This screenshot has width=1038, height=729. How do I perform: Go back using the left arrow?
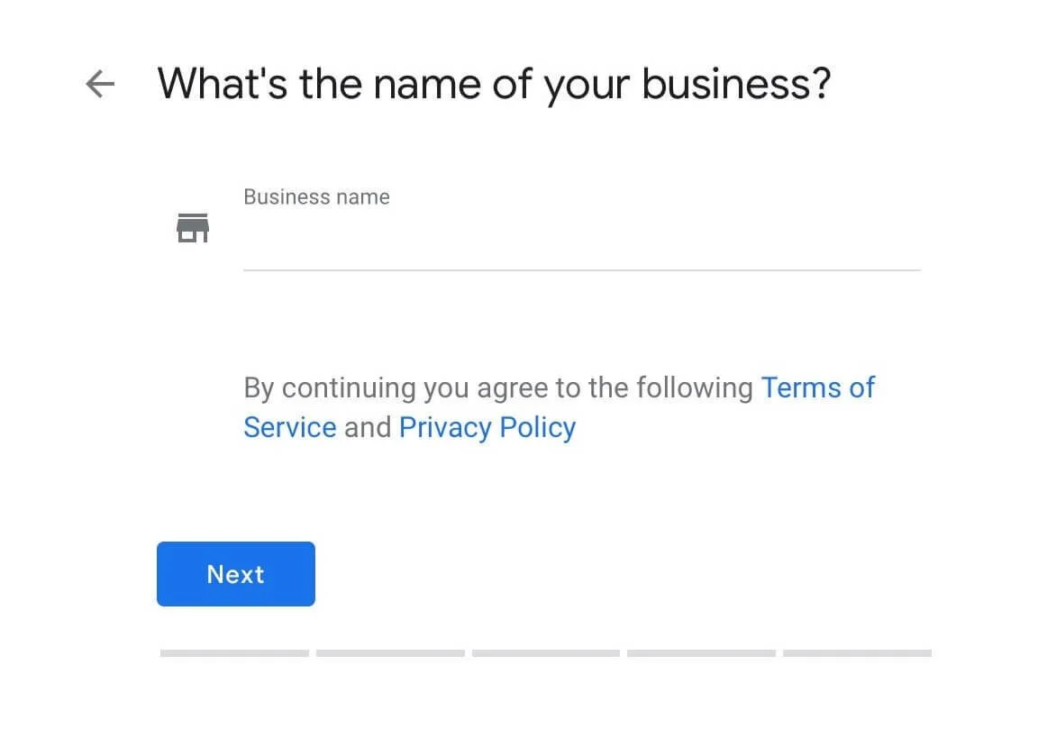click(100, 85)
